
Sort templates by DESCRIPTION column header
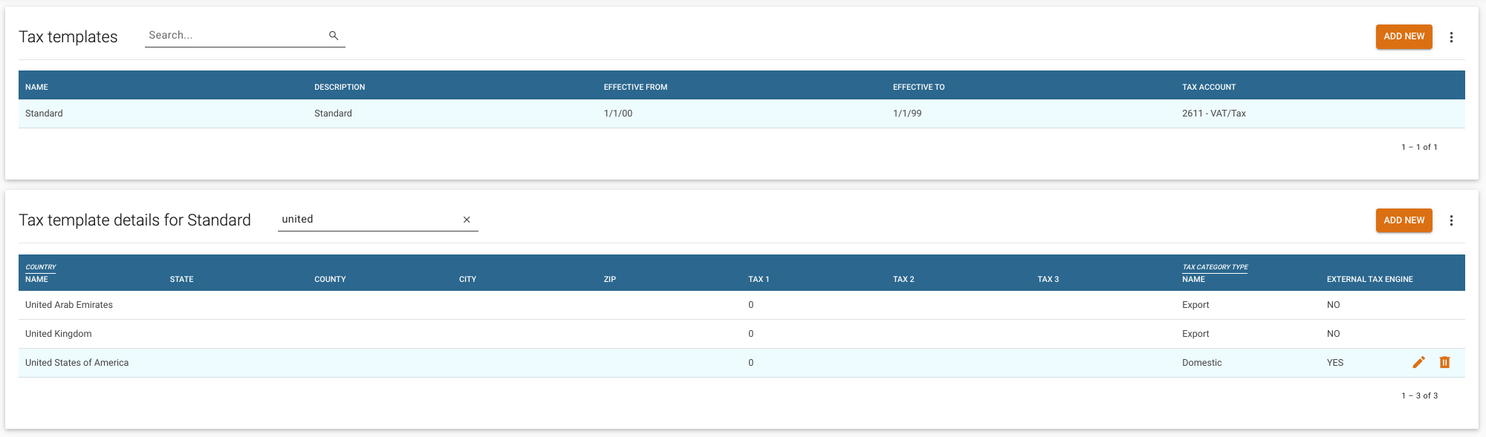pyautogui.click(x=340, y=87)
